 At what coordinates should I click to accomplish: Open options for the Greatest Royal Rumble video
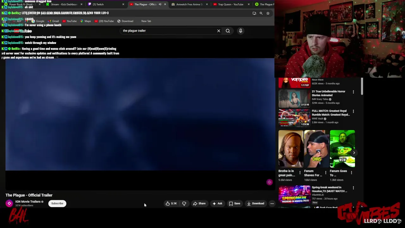click(x=353, y=111)
